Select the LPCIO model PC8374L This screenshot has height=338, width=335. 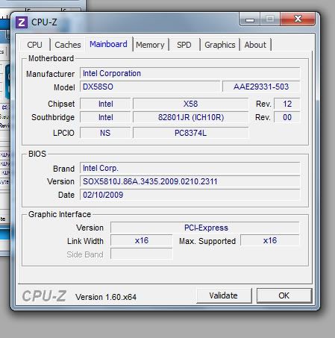(191, 133)
